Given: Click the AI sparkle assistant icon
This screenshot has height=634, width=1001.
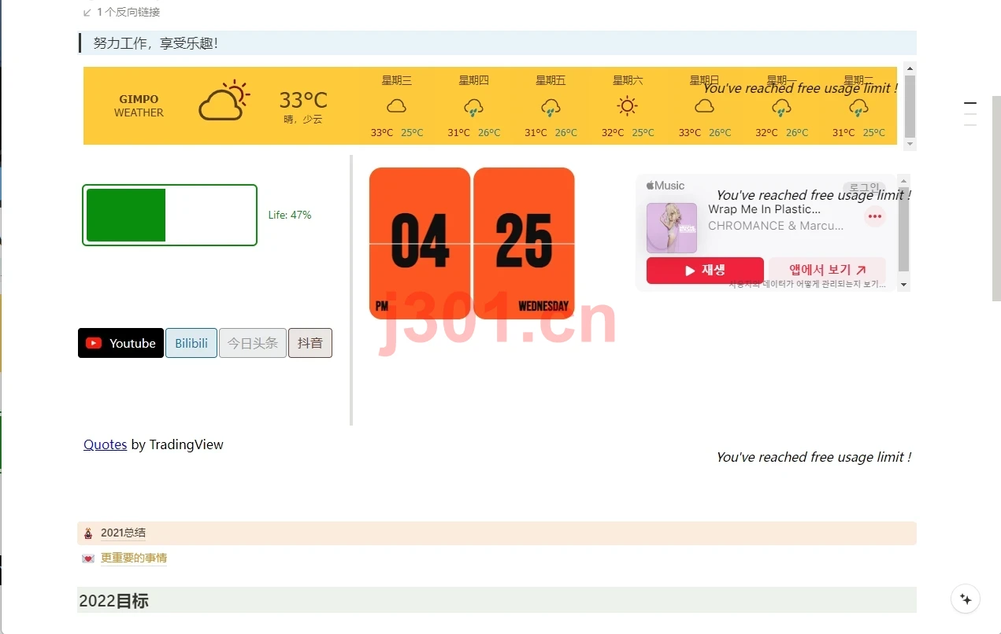Looking at the screenshot, I should pyautogui.click(x=966, y=599).
